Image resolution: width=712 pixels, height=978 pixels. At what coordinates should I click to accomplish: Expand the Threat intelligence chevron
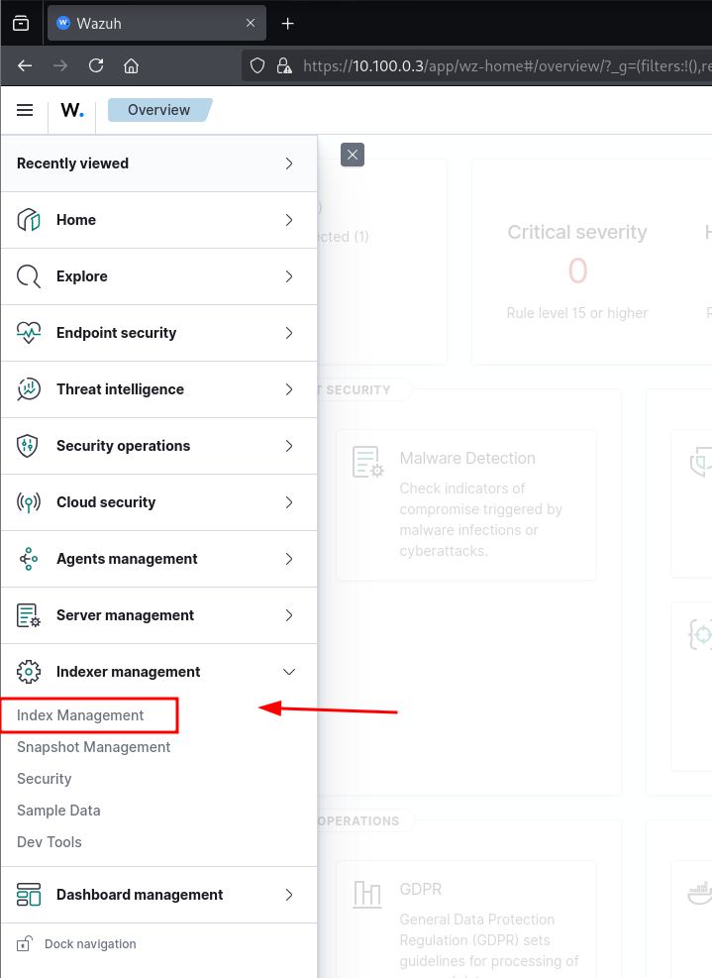[x=289, y=389]
